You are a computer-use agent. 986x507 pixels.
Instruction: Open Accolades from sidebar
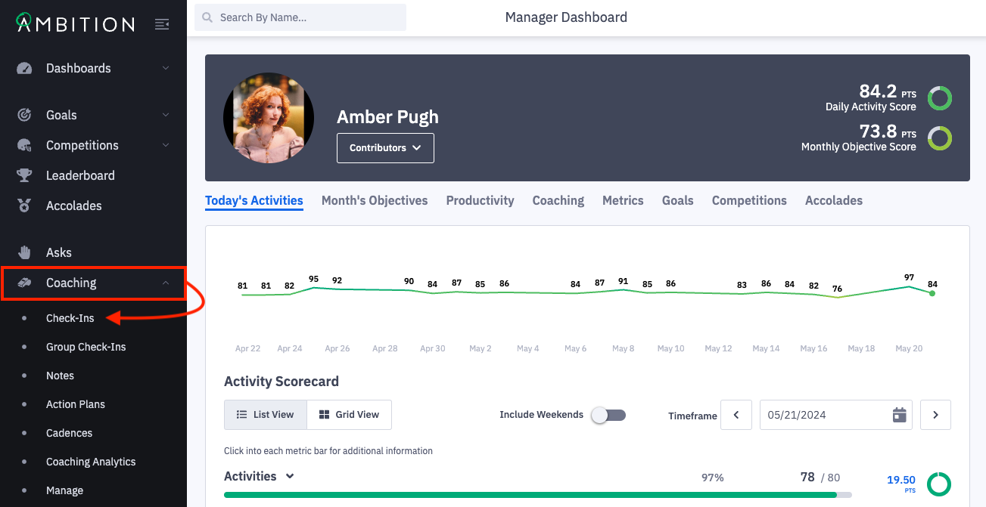pos(74,206)
